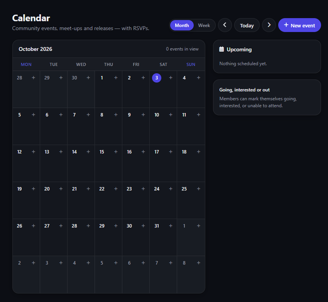The image size is (328, 302).
Task: Add event on October 23 plus icon
Action: pos(143,189)
